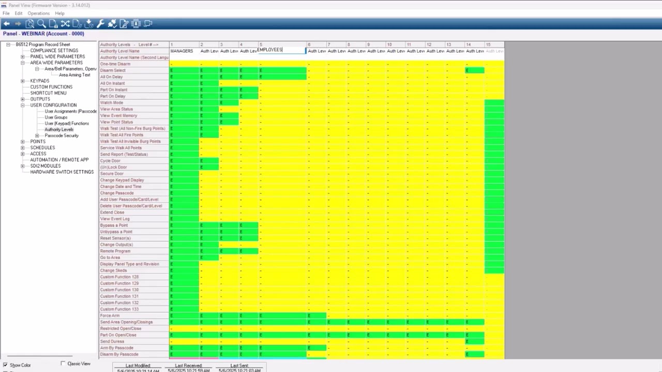Viewport: 662px width, 372px height.
Task: Collapse Area/Bell Parameters subnode
Action: click(x=37, y=69)
